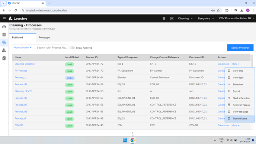Image resolution: width=256 pixels, height=144 pixels.
Task: Open More dropdown for CSV-88 row
Action: click(x=236, y=125)
